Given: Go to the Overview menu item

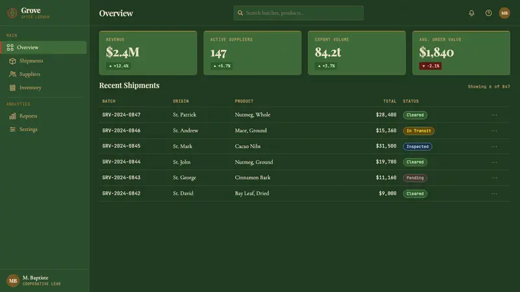Looking at the screenshot, I should (x=44, y=47).
